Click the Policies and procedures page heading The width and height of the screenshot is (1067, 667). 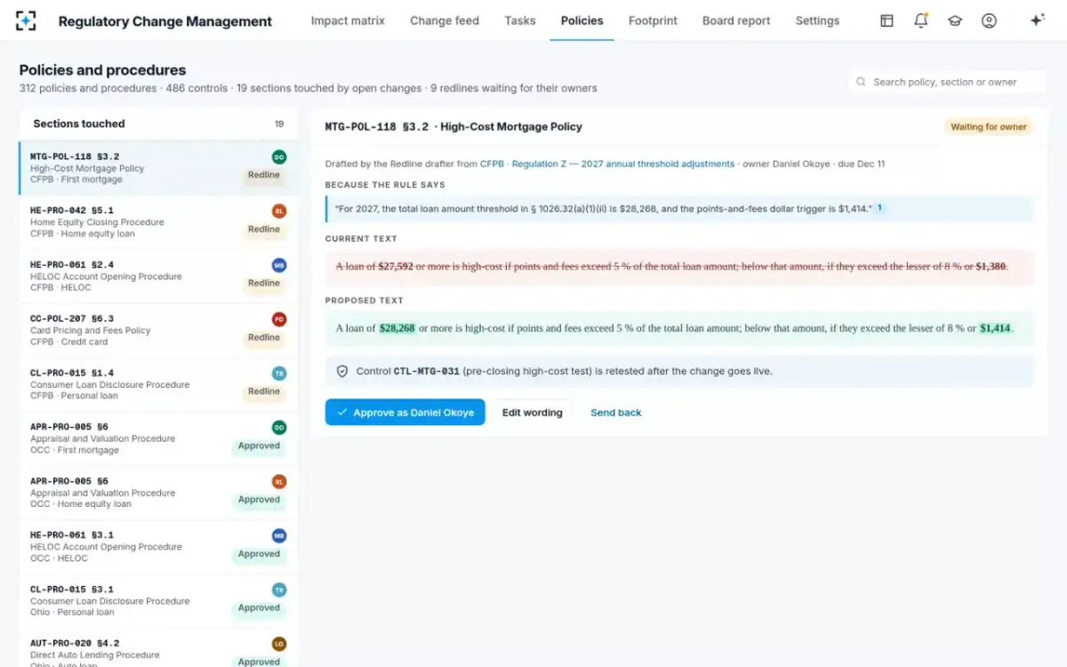pos(103,70)
